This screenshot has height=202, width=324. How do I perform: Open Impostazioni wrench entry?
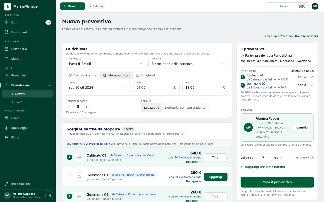(28, 184)
